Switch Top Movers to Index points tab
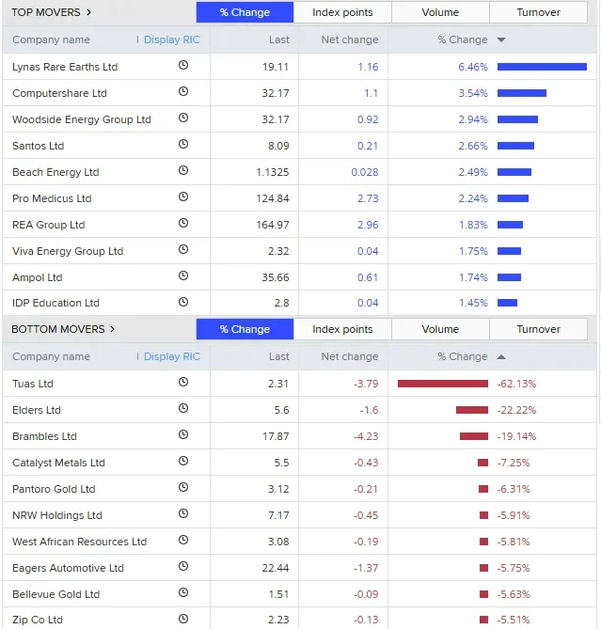Image resolution: width=601 pixels, height=629 pixels. 342,12
